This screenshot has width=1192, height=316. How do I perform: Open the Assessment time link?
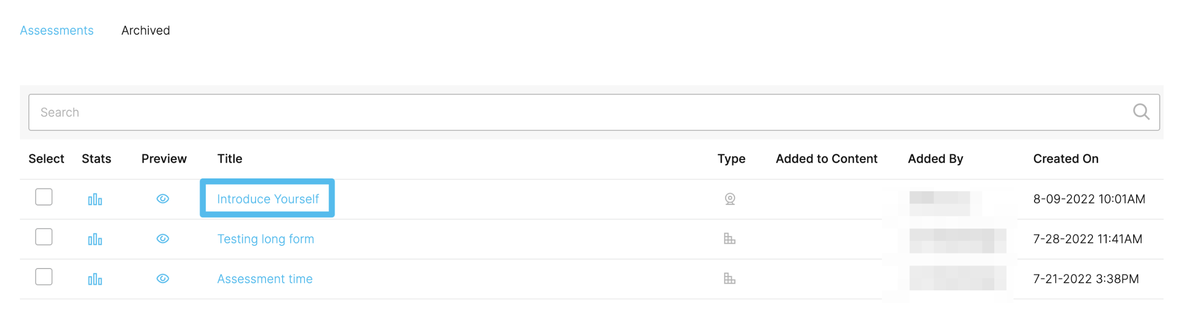click(x=265, y=279)
